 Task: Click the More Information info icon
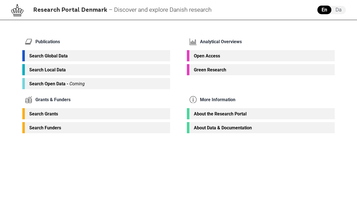point(193,100)
